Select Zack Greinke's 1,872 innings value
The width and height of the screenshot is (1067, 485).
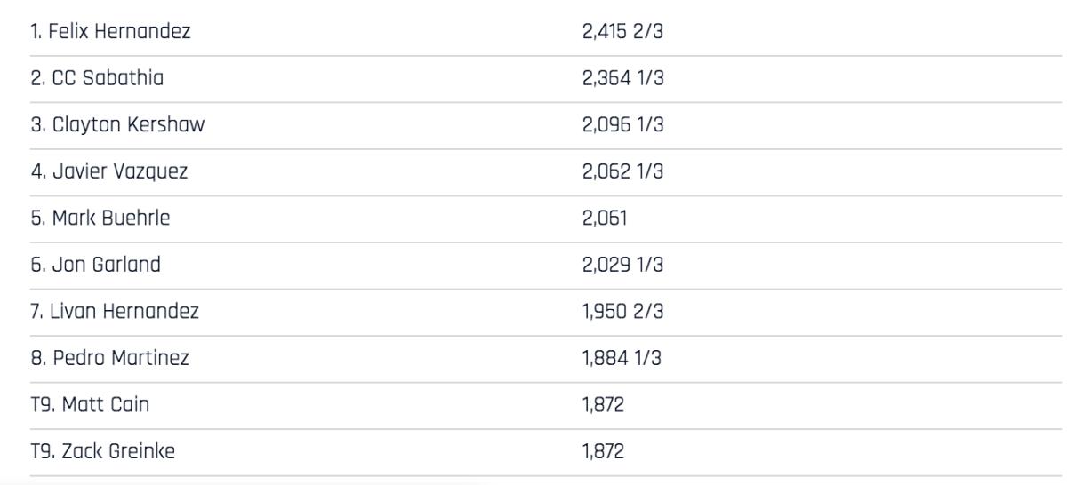click(604, 452)
